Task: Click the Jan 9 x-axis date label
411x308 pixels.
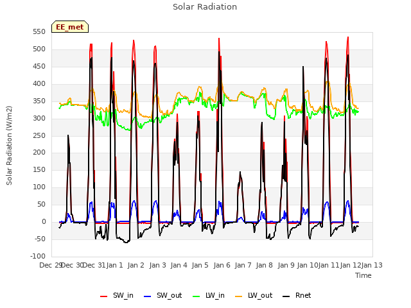Action: click(x=286, y=265)
